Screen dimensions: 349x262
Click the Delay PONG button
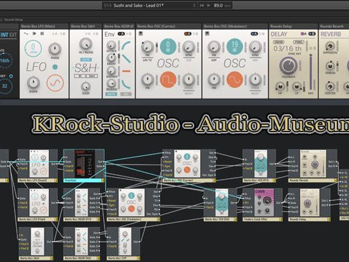pos(298,42)
